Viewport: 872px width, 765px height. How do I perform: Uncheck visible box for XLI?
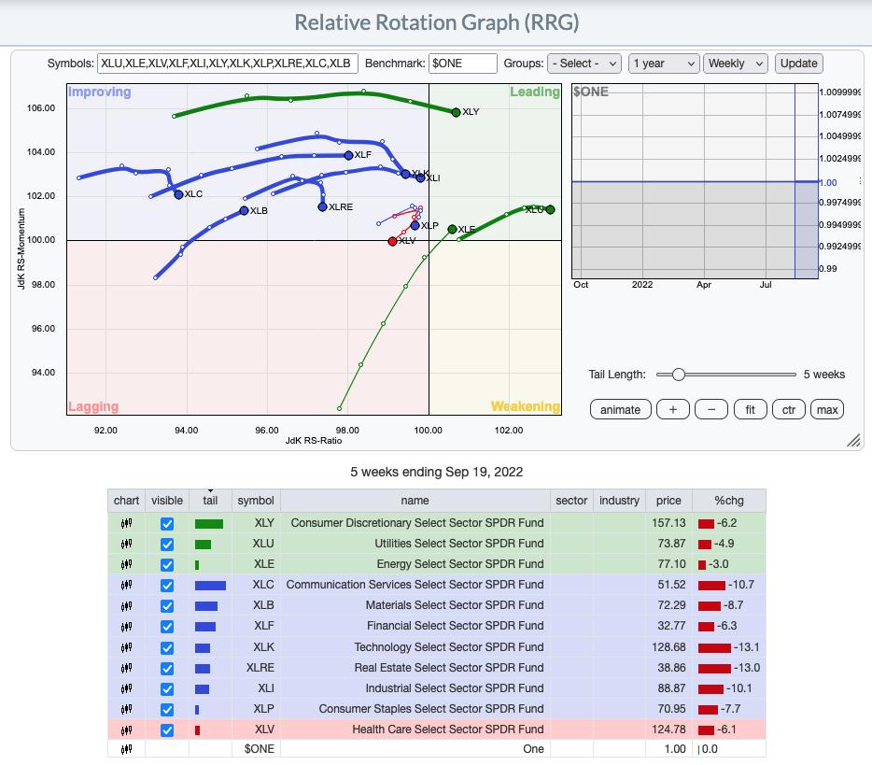(x=167, y=689)
